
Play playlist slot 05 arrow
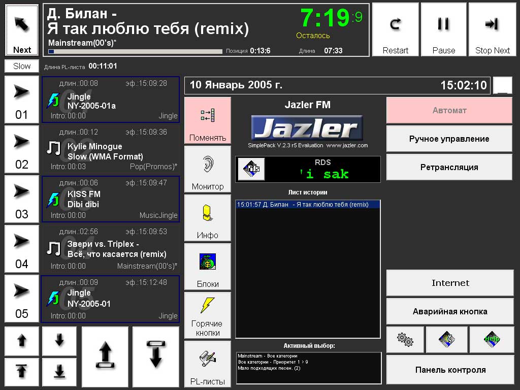click(x=22, y=299)
